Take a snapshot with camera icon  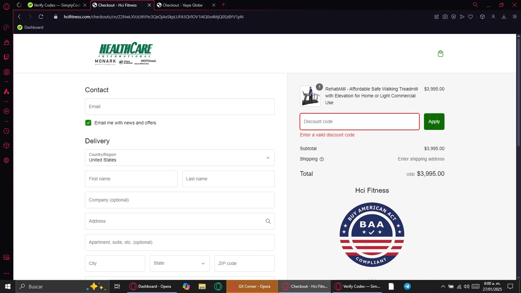tap(445, 17)
